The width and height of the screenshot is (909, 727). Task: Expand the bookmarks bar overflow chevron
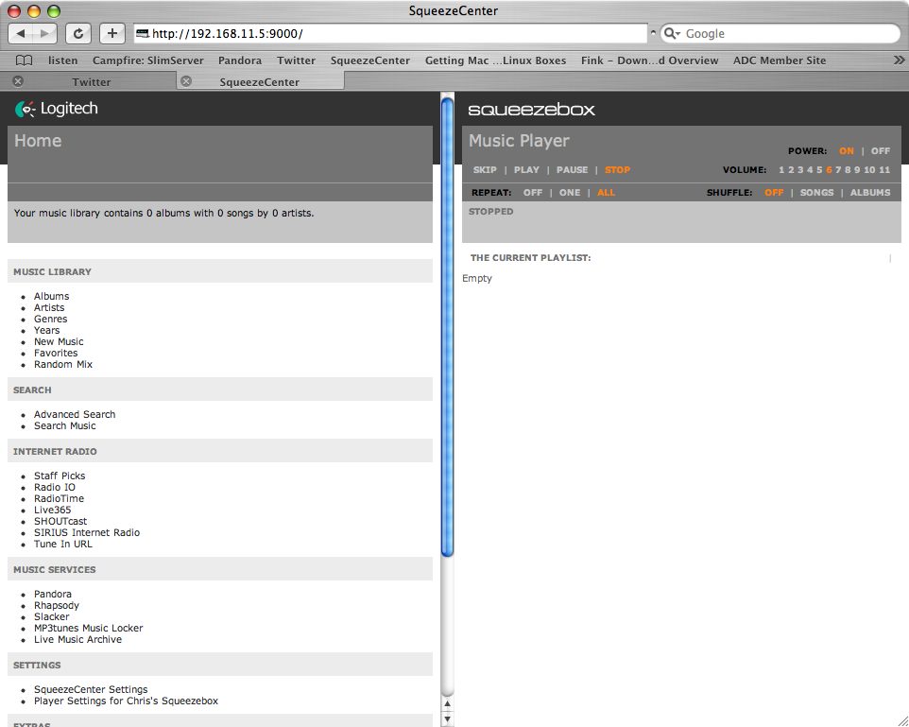(x=899, y=61)
